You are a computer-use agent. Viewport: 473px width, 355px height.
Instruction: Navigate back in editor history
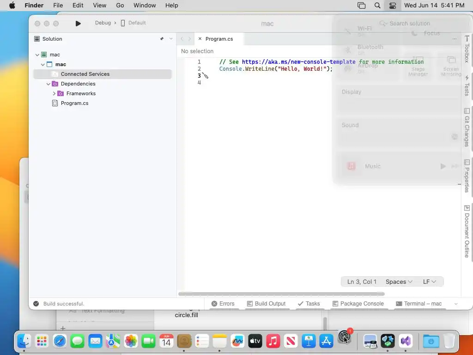(182, 39)
